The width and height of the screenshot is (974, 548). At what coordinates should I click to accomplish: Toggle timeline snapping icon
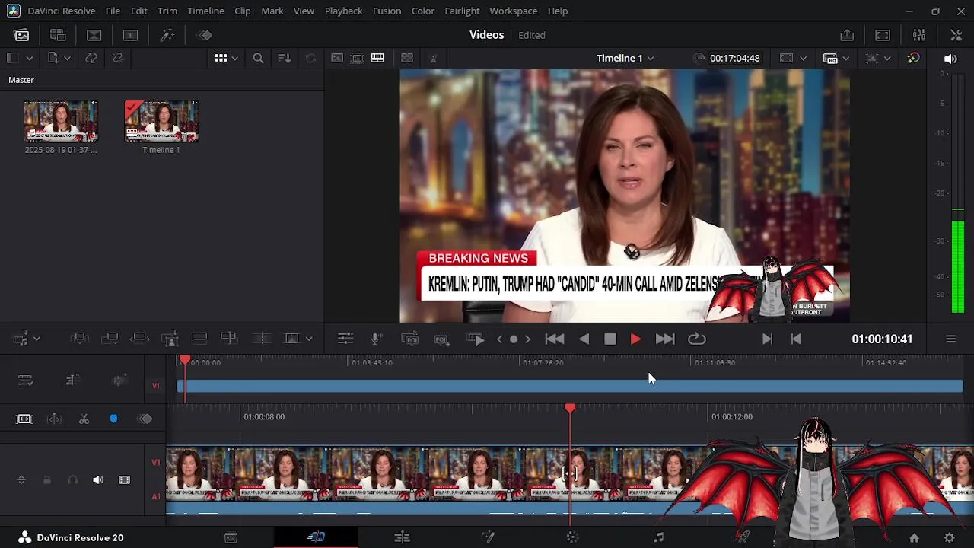coord(54,419)
